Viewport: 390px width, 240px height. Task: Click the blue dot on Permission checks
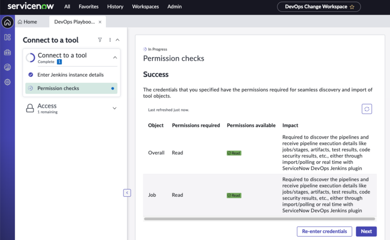click(113, 88)
